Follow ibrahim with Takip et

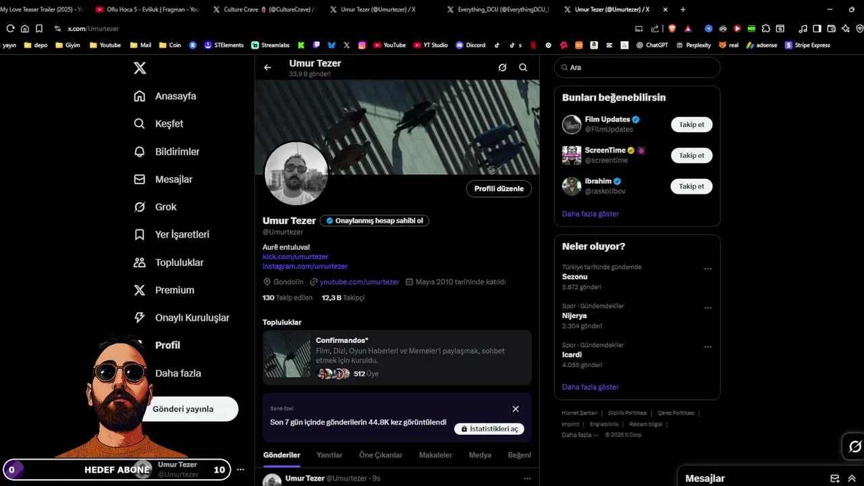pos(691,186)
